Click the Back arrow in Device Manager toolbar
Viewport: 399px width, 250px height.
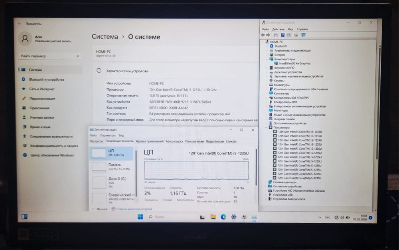click(263, 35)
